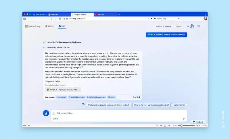Viewport: 230px width, 139px height.
Task: Toggle the Vivaldi side panel icon
Action: pos(24,19)
